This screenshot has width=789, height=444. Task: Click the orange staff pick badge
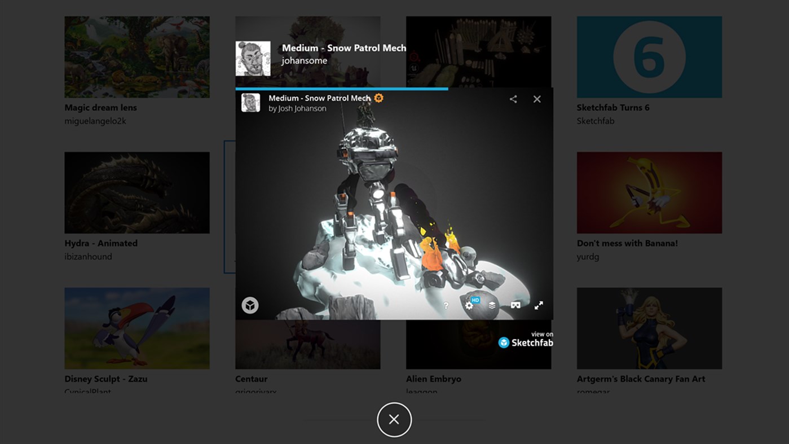[378, 97]
